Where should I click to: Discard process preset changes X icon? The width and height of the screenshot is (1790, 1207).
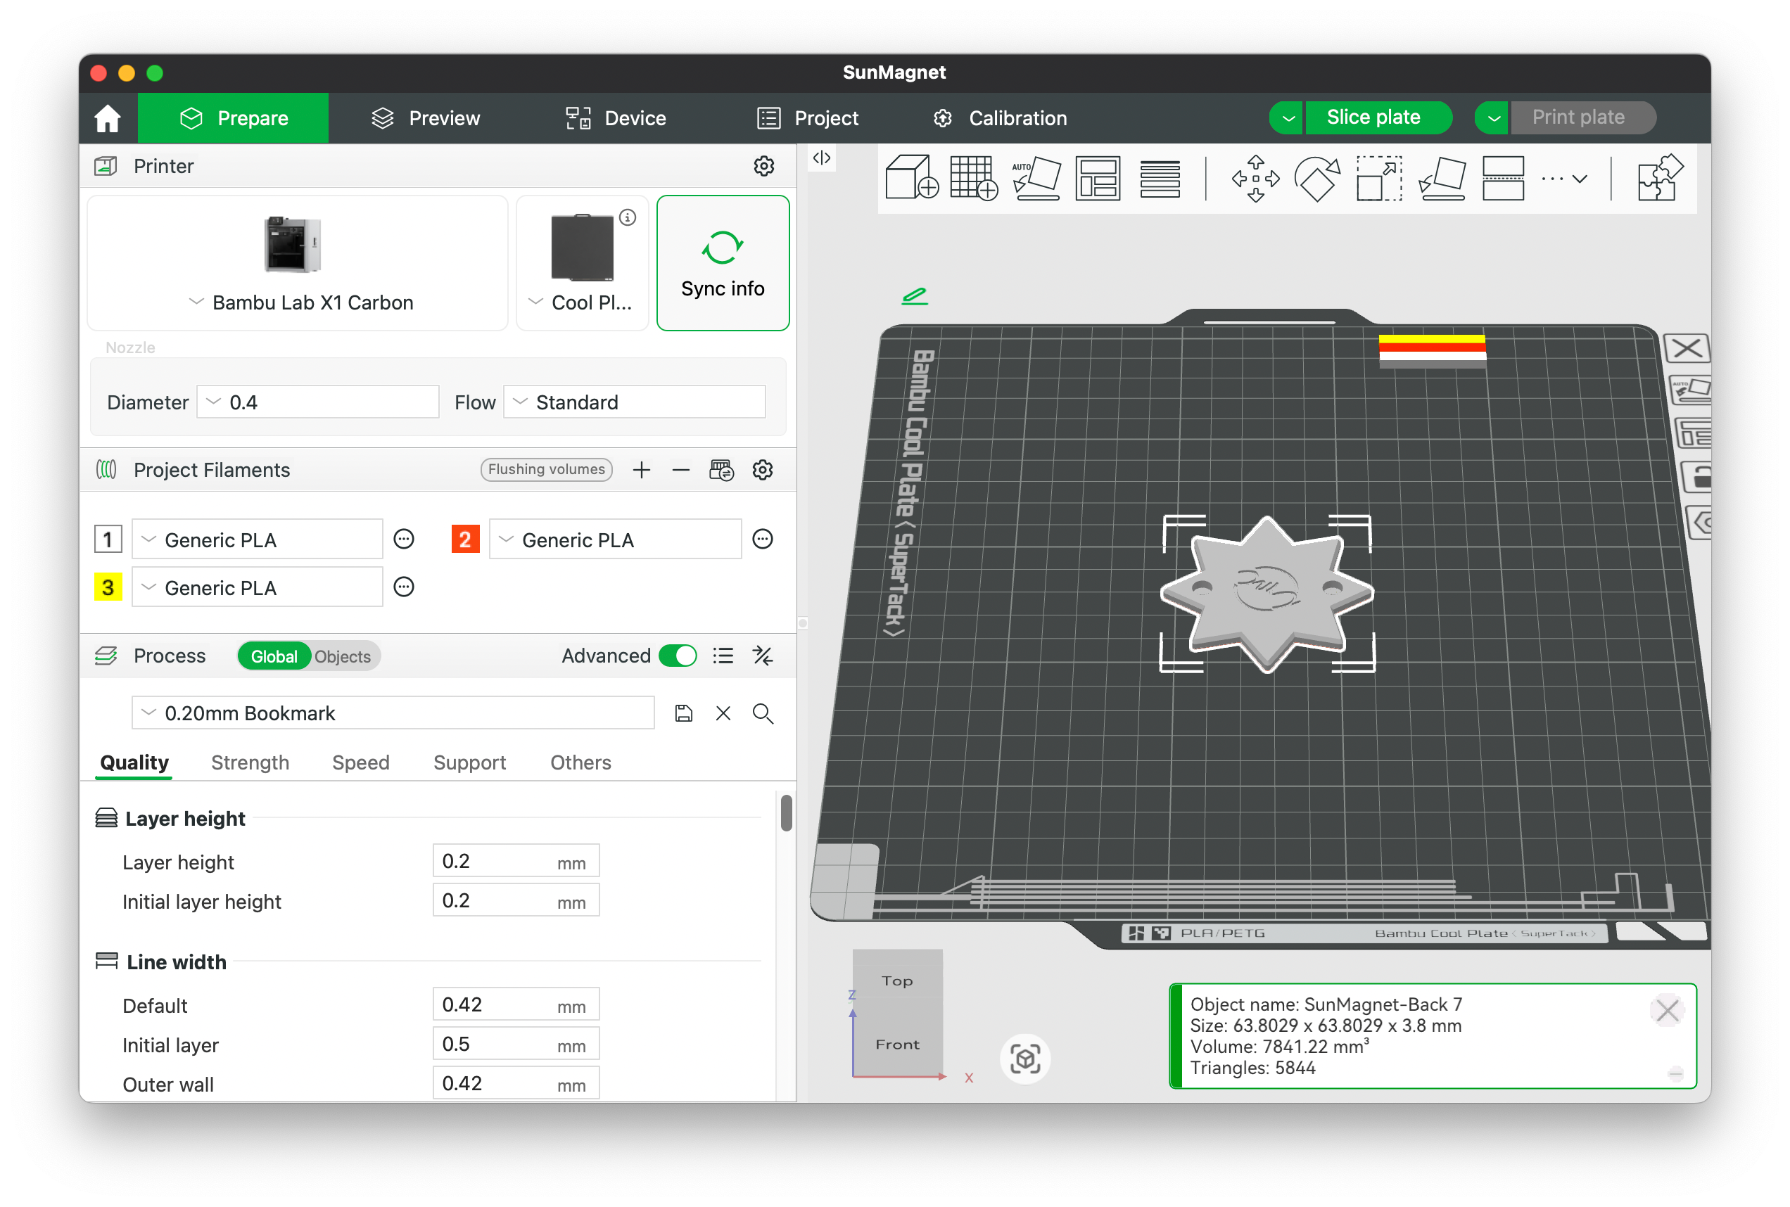(723, 713)
